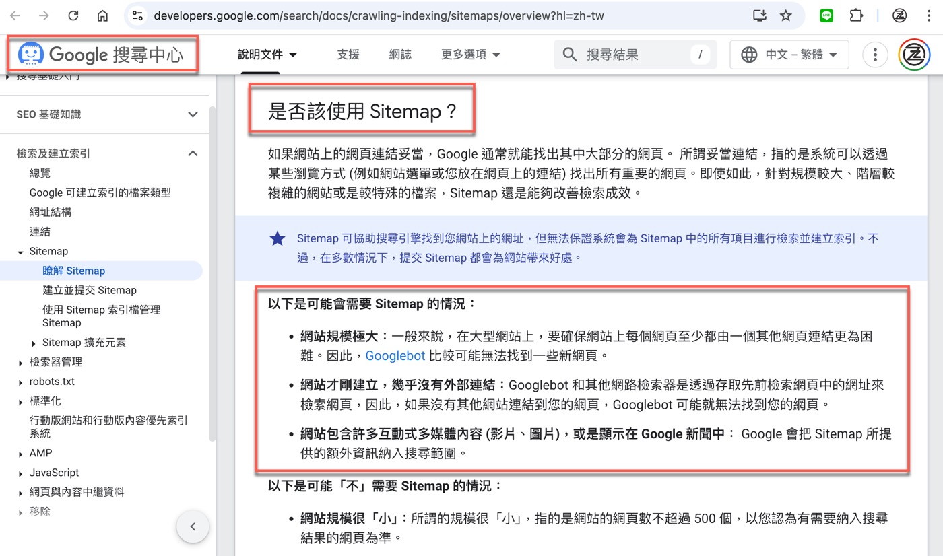Follow the Googlebot hyperlink
The image size is (943, 556).
point(395,355)
